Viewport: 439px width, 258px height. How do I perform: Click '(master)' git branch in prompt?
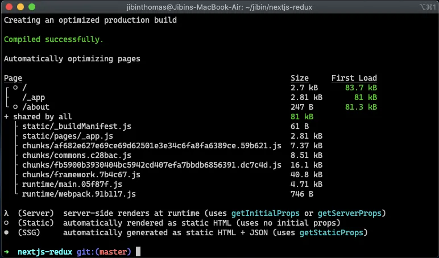(x=113, y=252)
